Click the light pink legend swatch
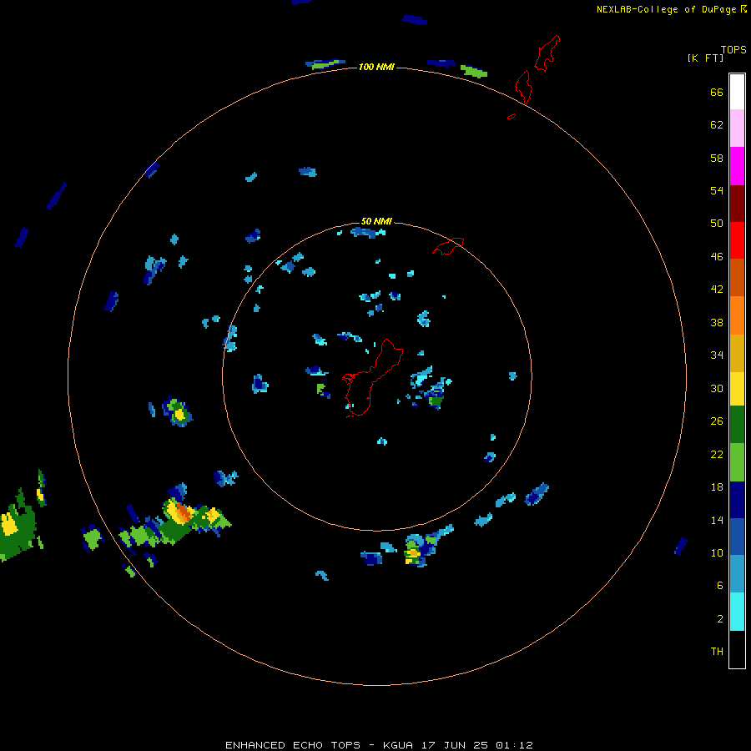 (x=737, y=129)
